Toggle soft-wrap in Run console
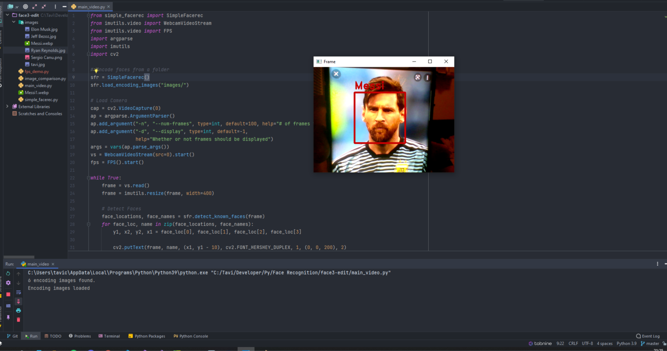 click(x=18, y=292)
